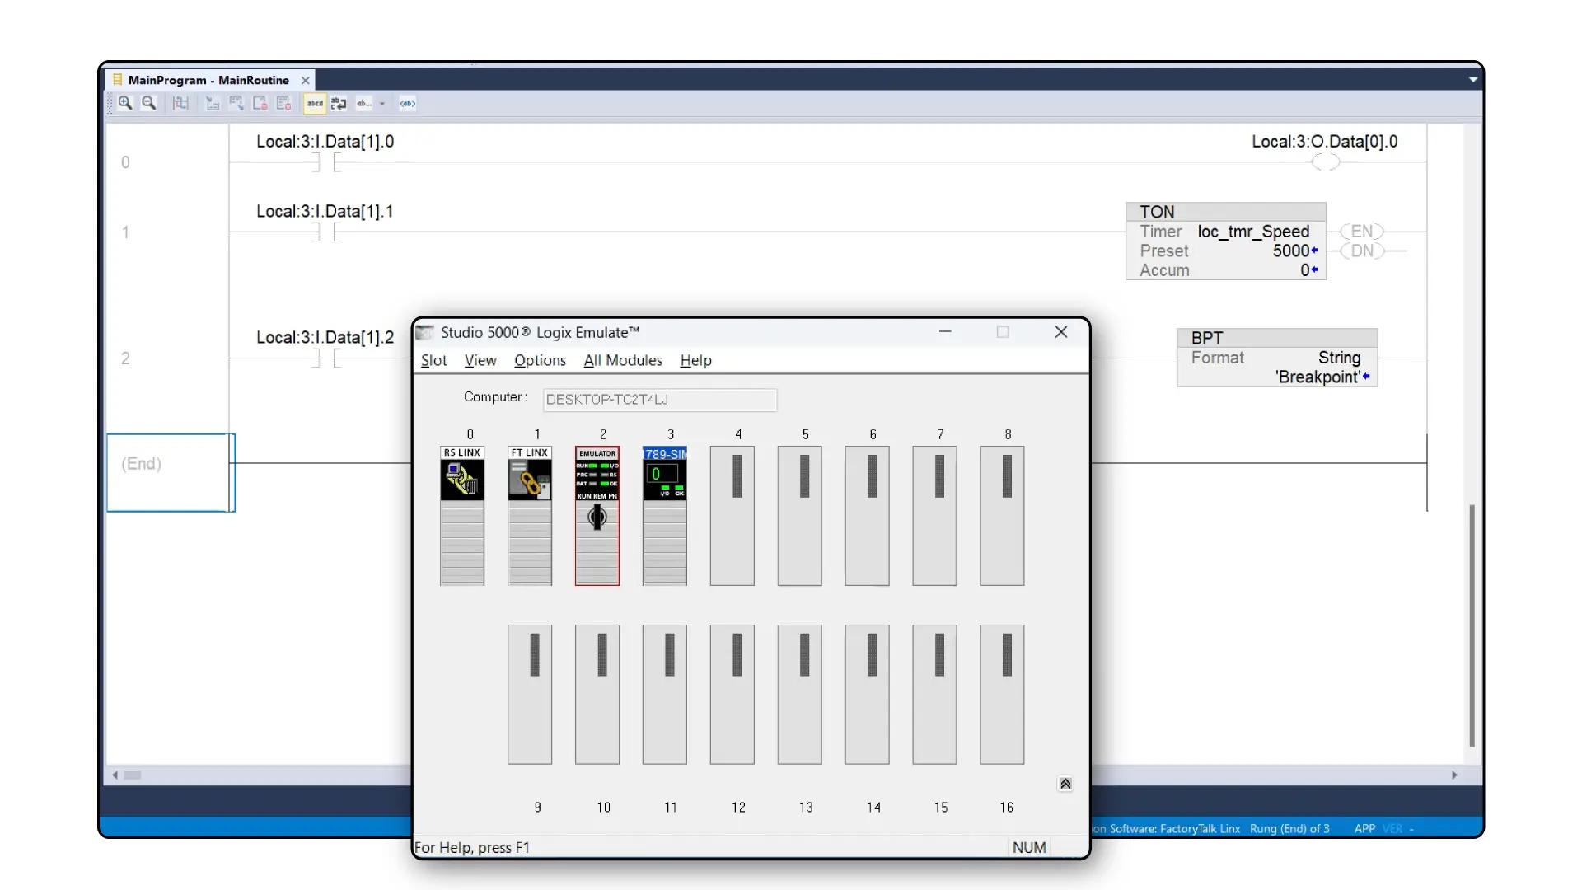
Task: Click the timer Preset value 5000
Action: (x=1291, y=251)
